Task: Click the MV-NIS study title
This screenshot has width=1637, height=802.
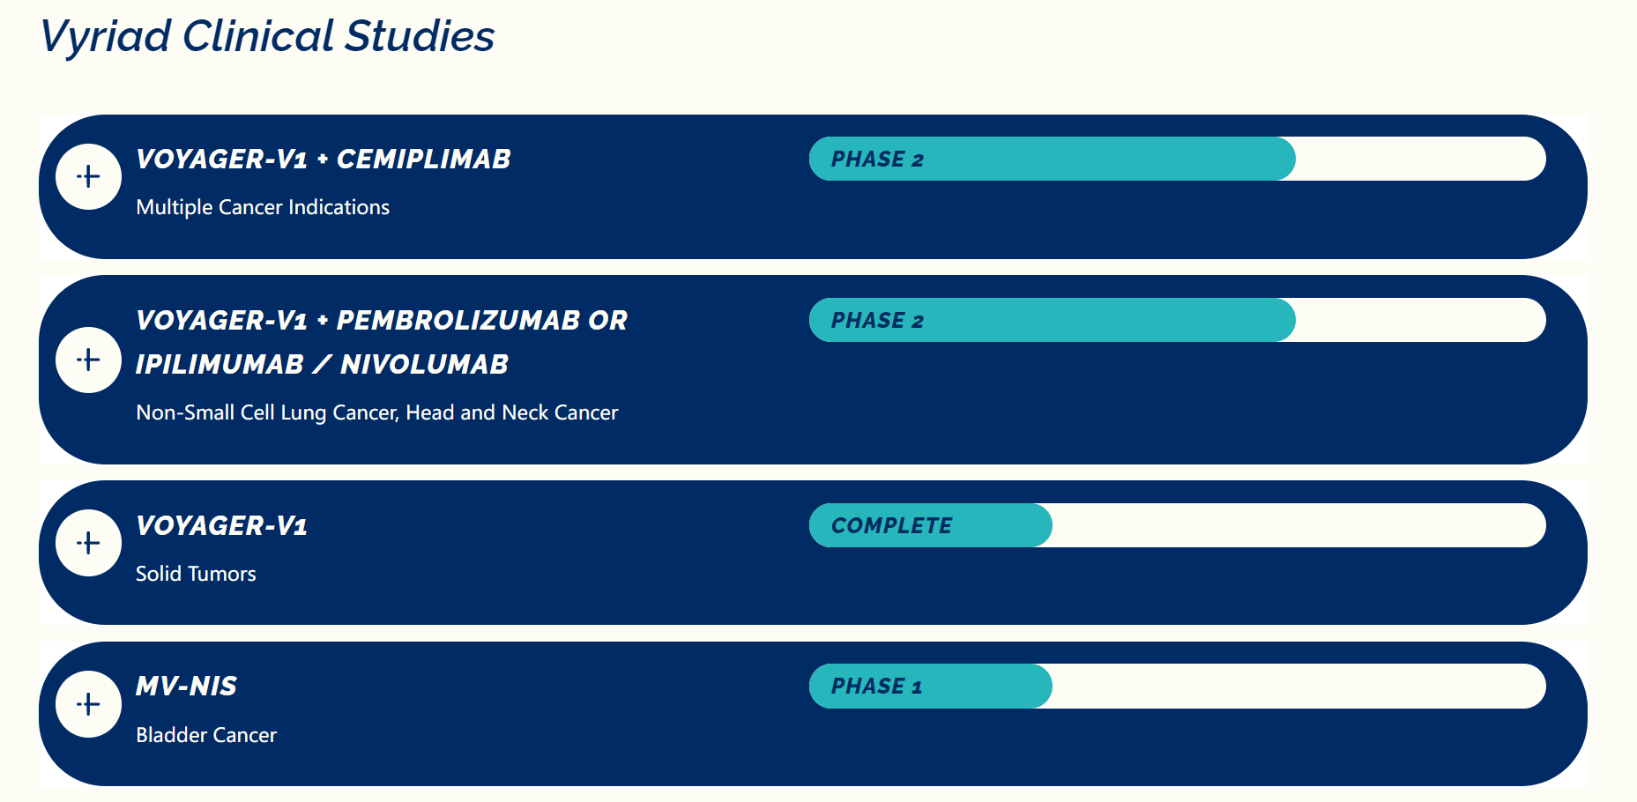Action: pos(186,687)
